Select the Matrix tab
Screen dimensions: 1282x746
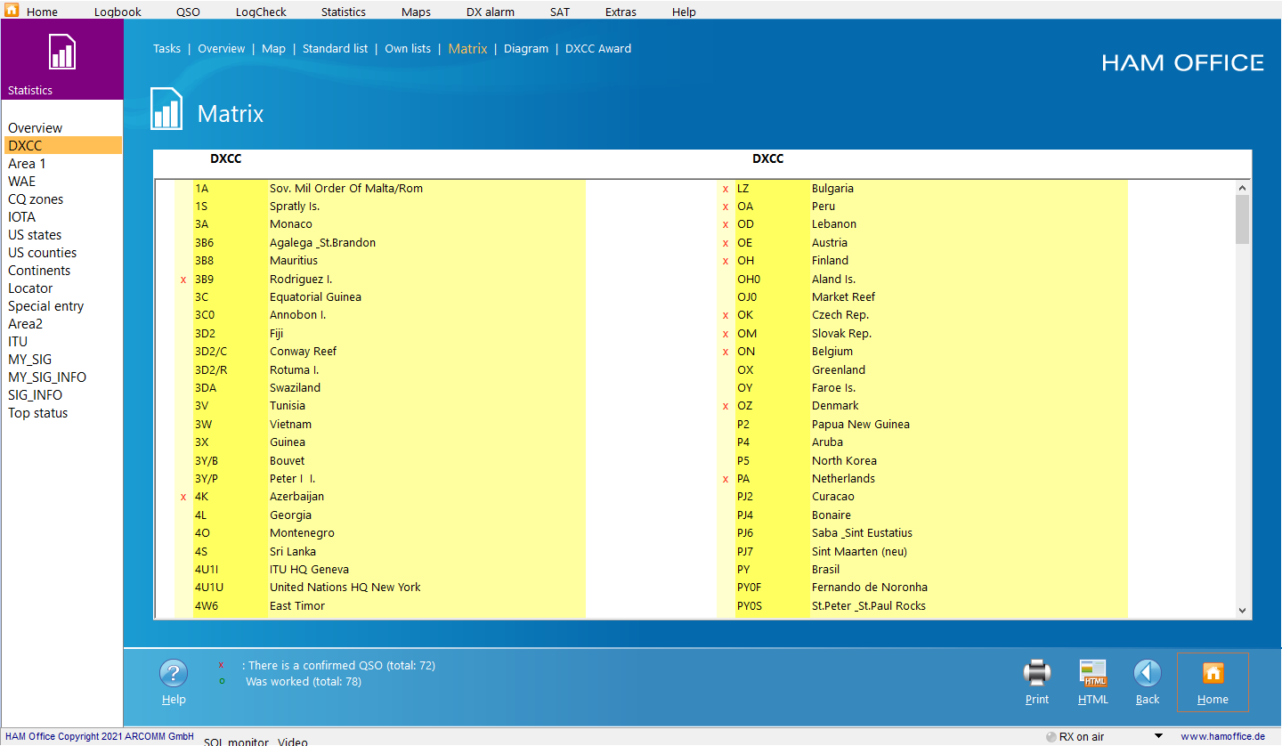pyautogui.click(x=467, y=49)
